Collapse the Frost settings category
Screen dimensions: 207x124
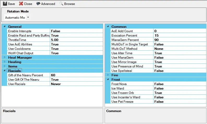coord(107,79)
